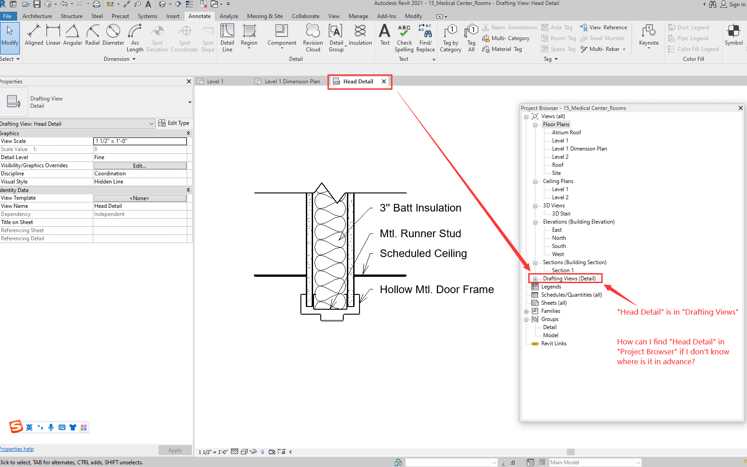Viewport: 747px width, 467px height.
Task: Collapse the Floor Plans branch in Project Browser
Action: (535, 124)
